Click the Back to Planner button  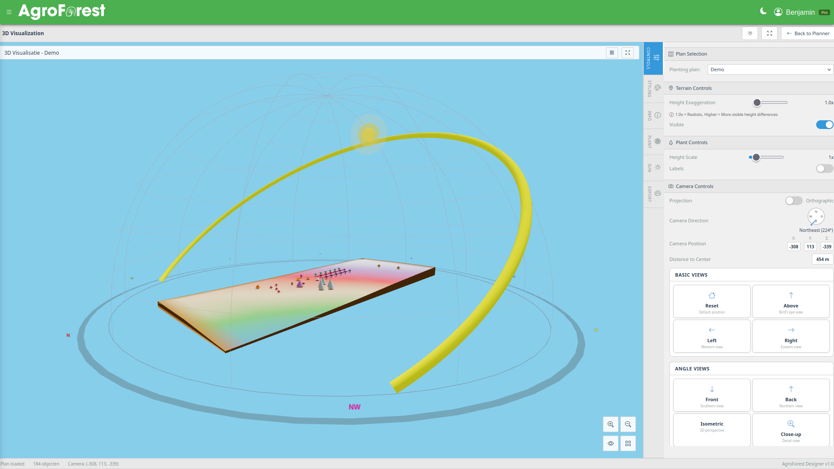(807, 33)
